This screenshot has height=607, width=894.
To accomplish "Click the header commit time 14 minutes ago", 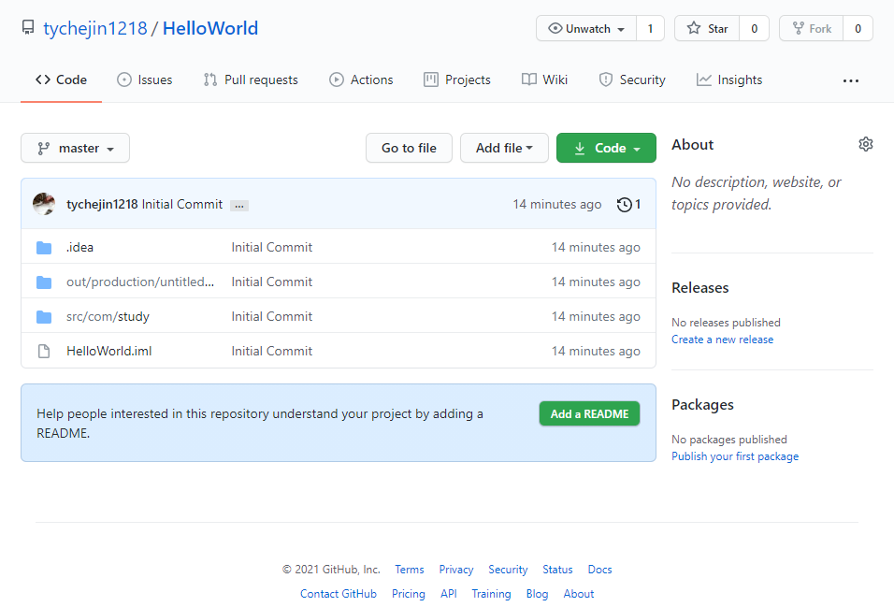I will click(557, 204).
